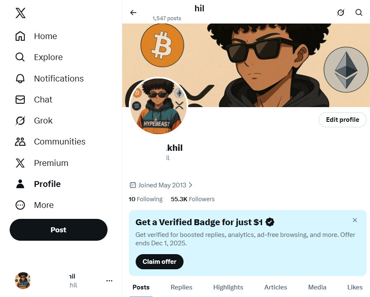370x297 pixels.
Task: Click the X logo icon
Action: pos(20,13)
